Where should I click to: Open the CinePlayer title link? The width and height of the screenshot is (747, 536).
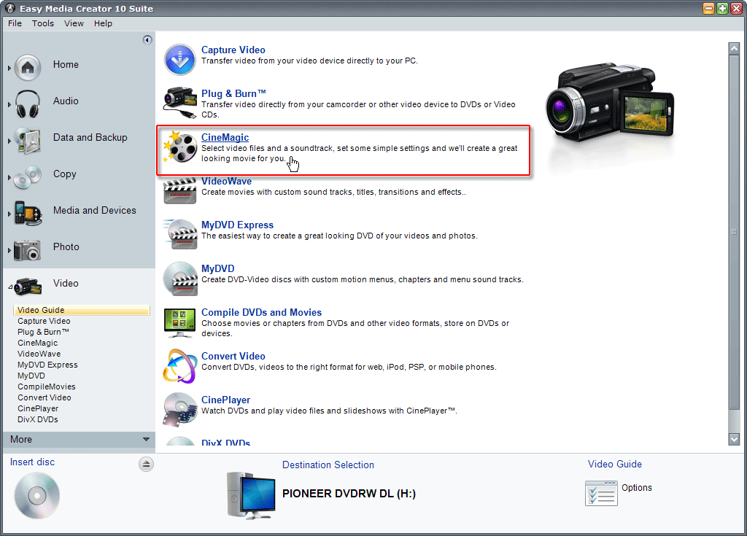pyautogui.click(x=226, y=400)
